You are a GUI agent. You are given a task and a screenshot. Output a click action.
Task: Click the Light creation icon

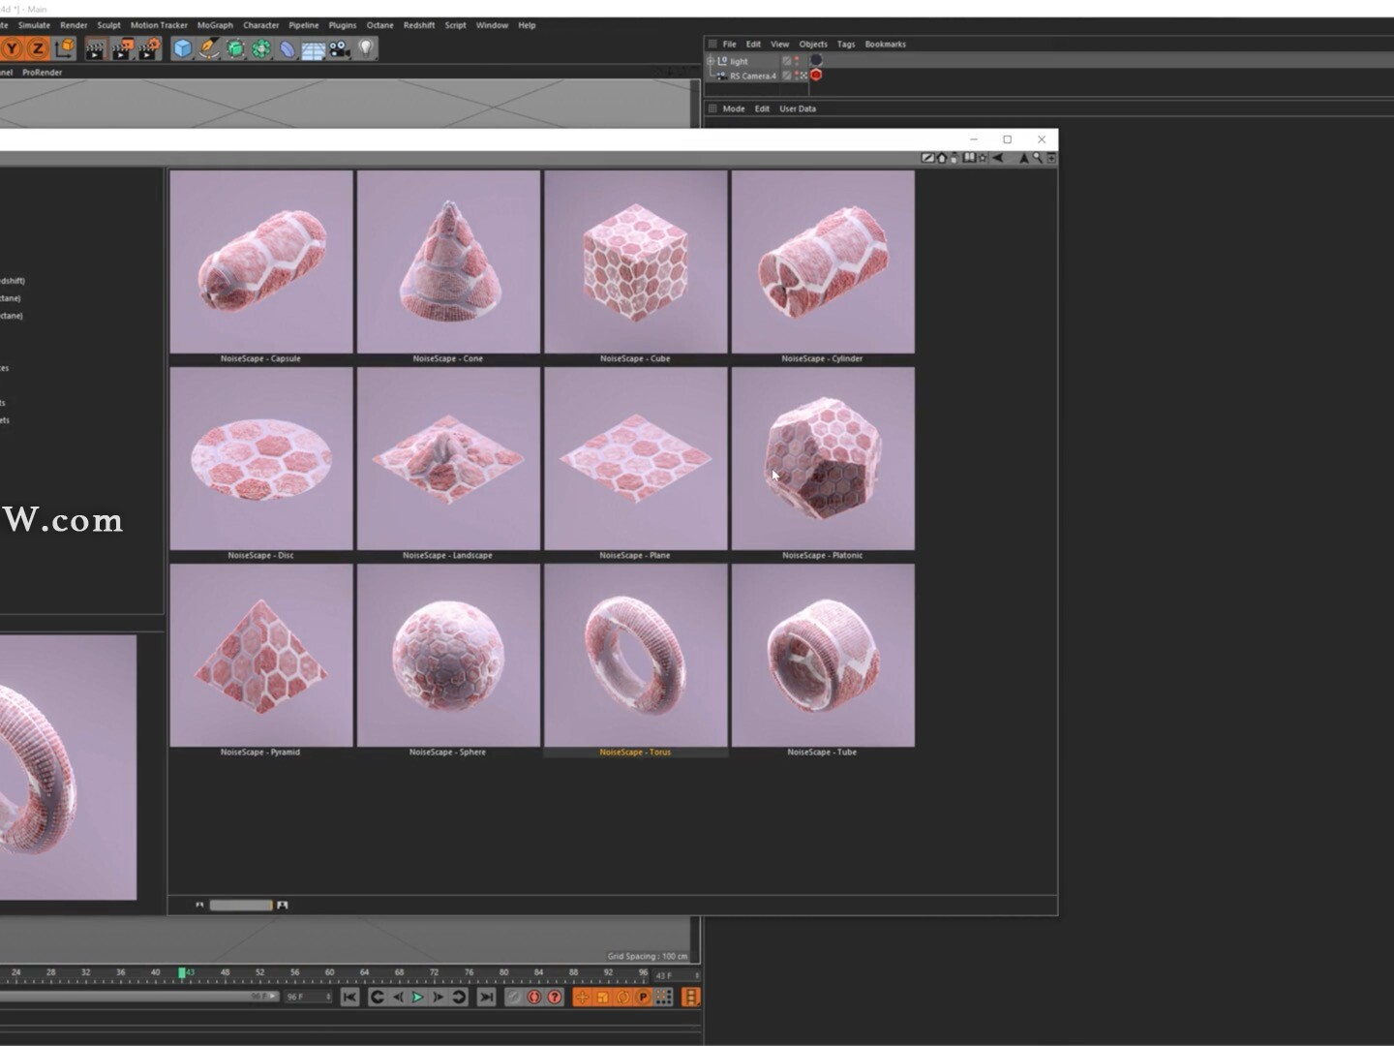pyautogui.click(x=366, y=47)
